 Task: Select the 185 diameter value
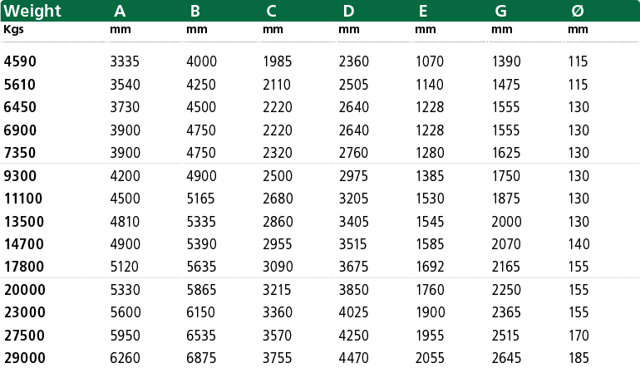[578, 358]
